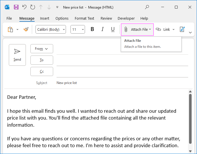The height and width of the screenshot is (154, 197).
Task: Open the Calibri (Body) font dropdown
Action: click(x=51, y=29)
